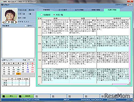134x102 pixels.
Task: Click the 金 weekday header in the calendar
Action: [x=23, y=63]
